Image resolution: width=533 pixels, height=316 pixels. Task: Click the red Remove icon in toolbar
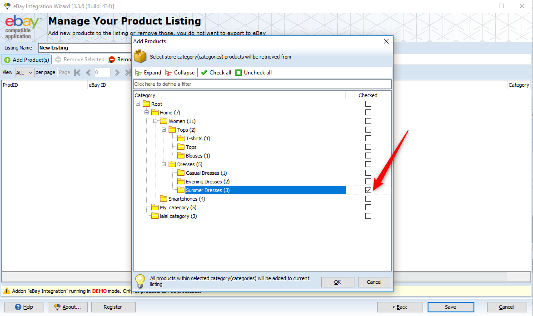coord(111,59)
